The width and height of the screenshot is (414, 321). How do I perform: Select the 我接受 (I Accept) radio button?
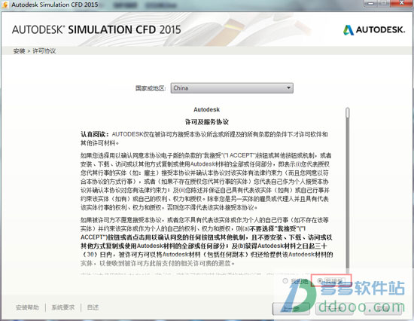pos(320,280)
